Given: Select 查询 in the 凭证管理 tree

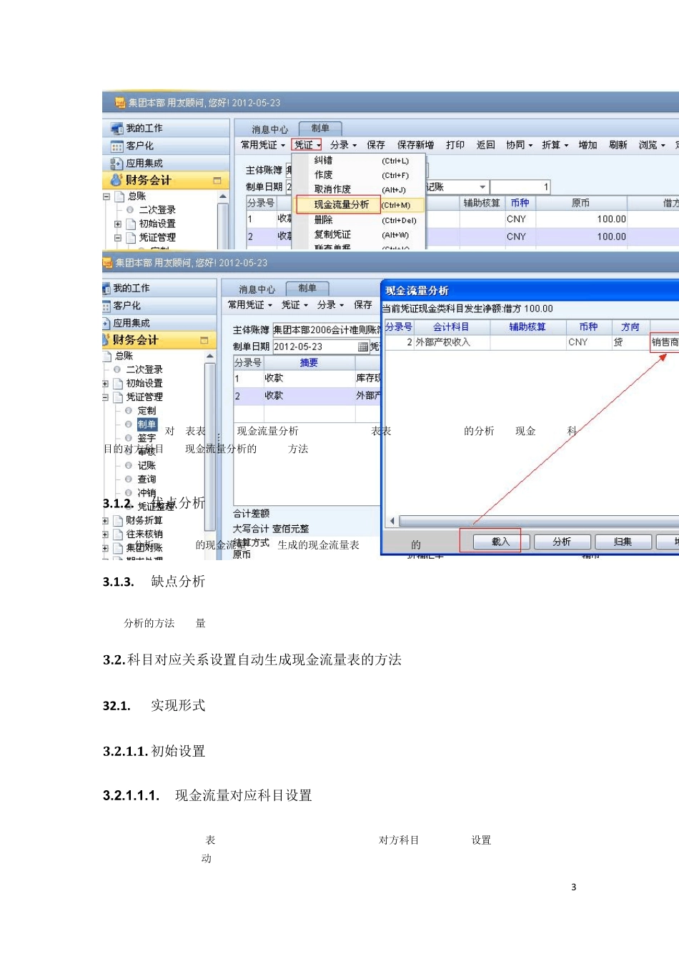Looking at the screenshot, I should coord(147,479).
